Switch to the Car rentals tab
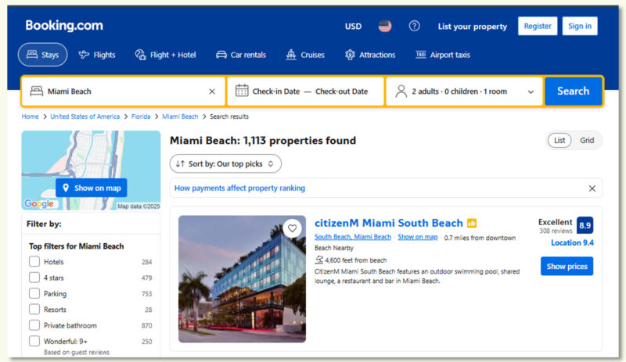626x362 pixels. click(x=241, y=55)
